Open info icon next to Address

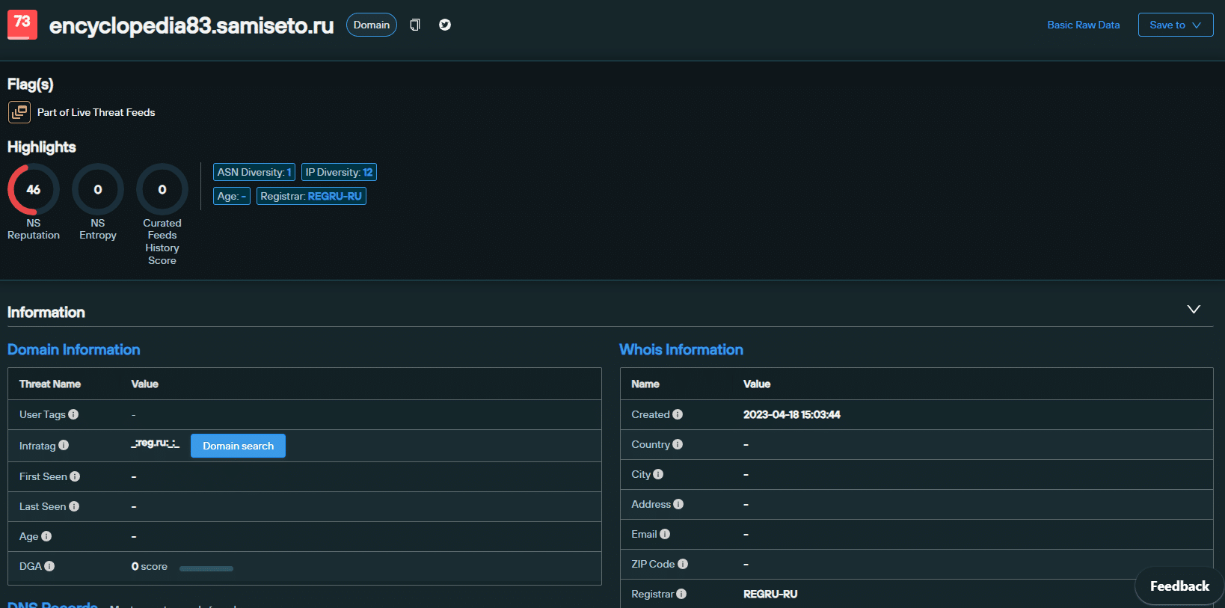click(678, 504)
